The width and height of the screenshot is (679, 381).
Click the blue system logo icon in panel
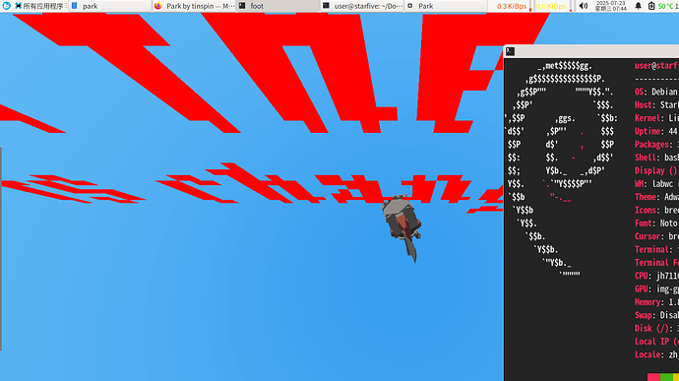[x=6, y=6]
